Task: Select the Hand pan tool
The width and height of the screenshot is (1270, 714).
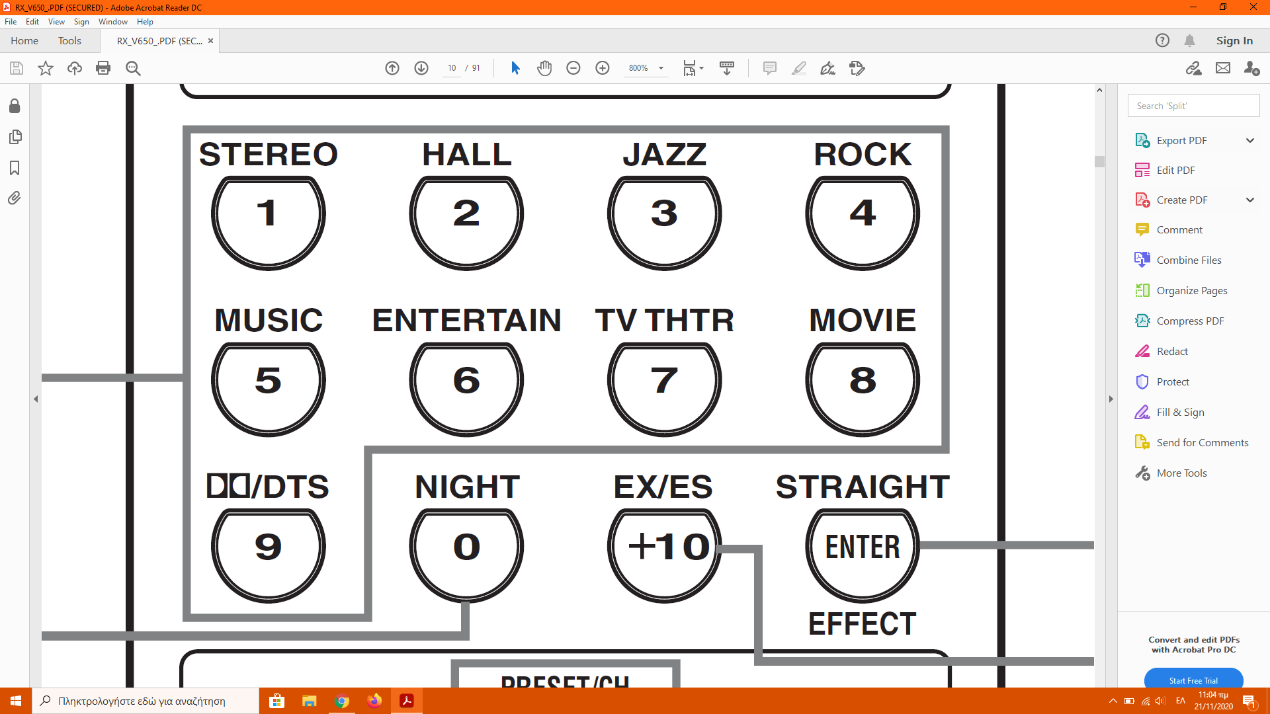Action: 544,68
